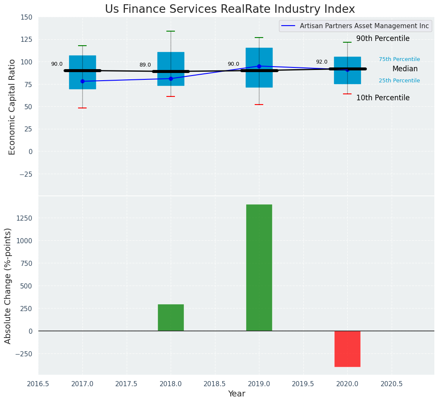Viewport: 439px width, 402px height.
Task: Click the Artisan Partners legend entry
Action: coord(364,26)
